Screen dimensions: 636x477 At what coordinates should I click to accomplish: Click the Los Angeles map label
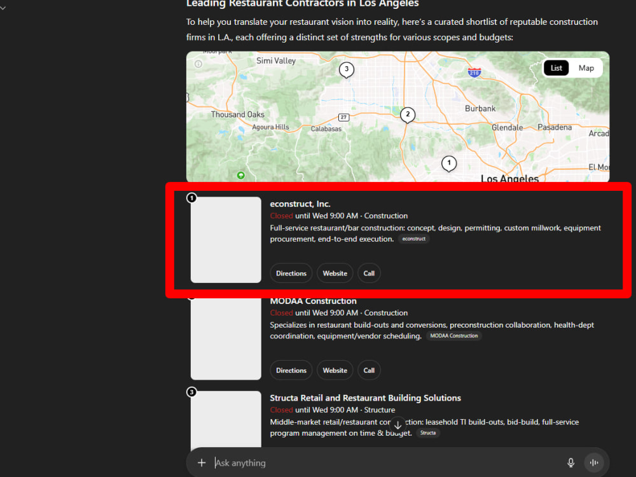[x=509, y=178]
